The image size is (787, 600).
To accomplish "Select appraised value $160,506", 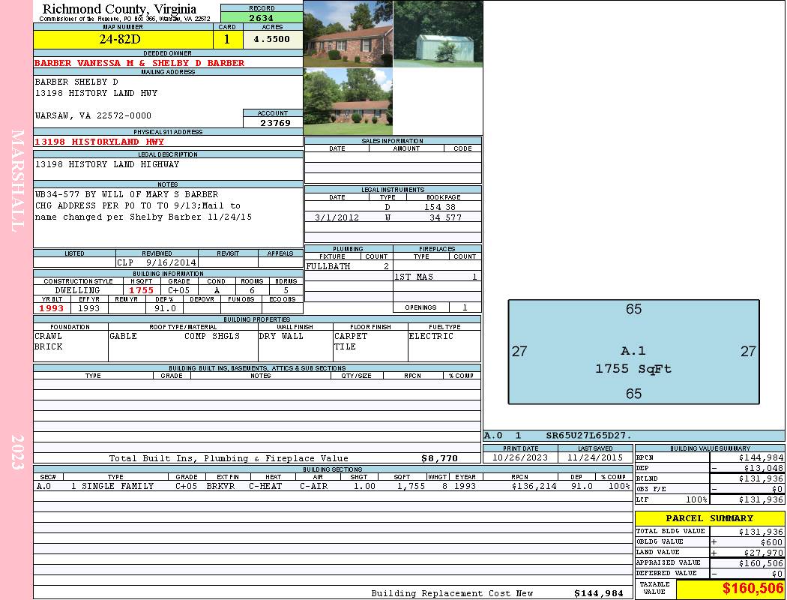I will (x=761, y=563).
